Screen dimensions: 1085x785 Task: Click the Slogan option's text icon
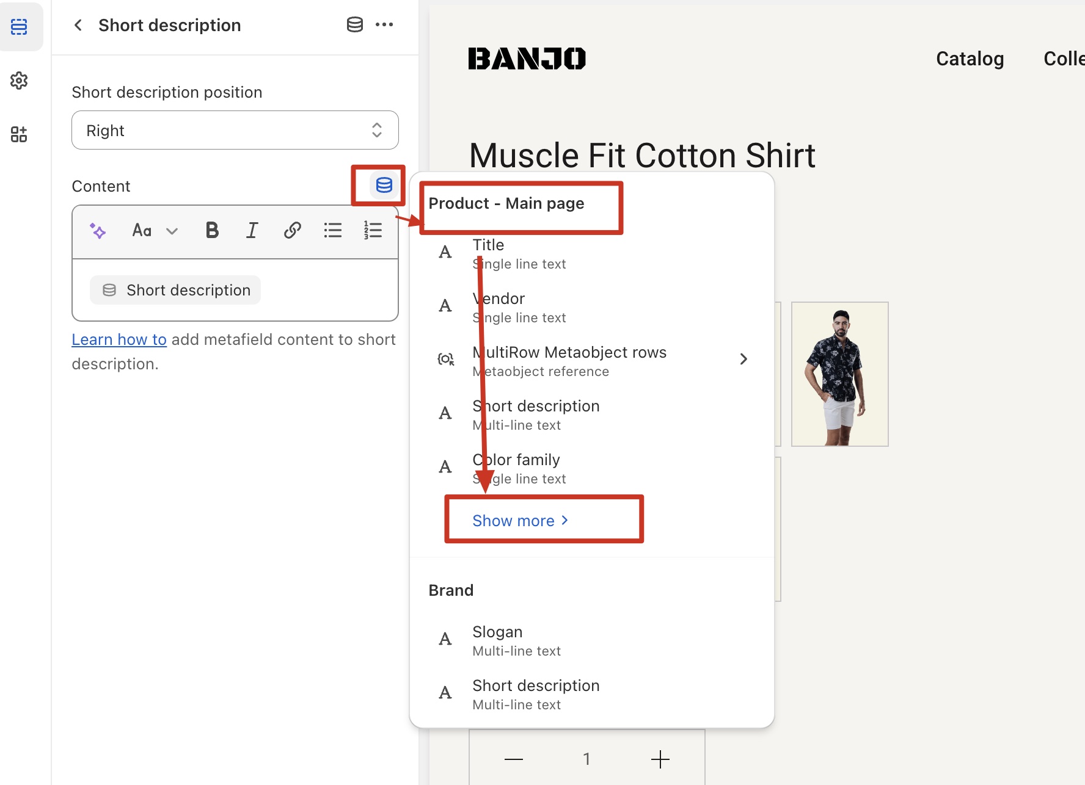445,639
